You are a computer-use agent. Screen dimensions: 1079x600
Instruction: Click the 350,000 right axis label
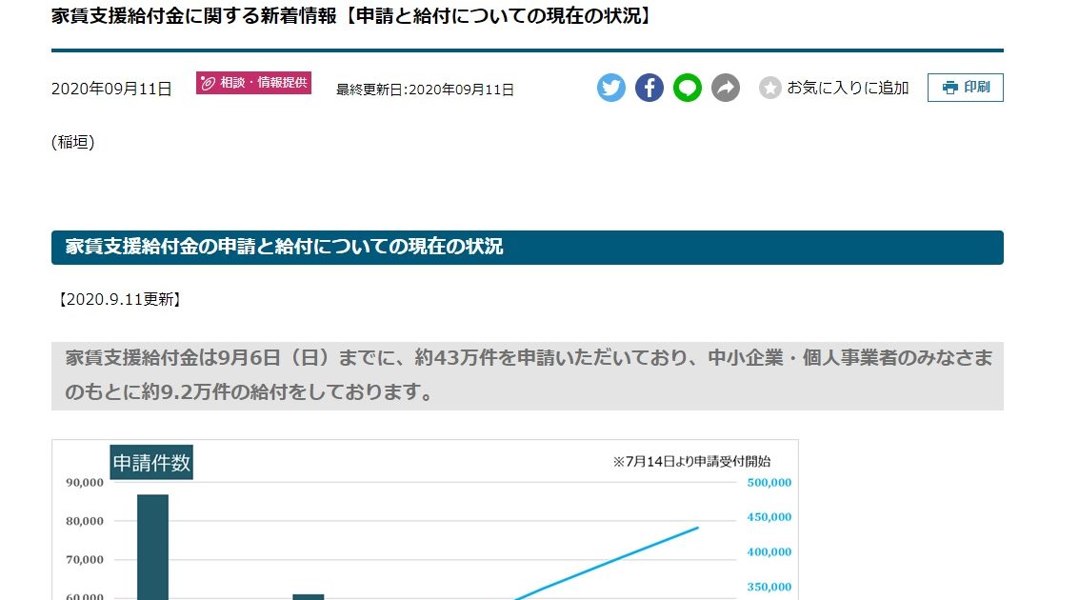(769, 587)
